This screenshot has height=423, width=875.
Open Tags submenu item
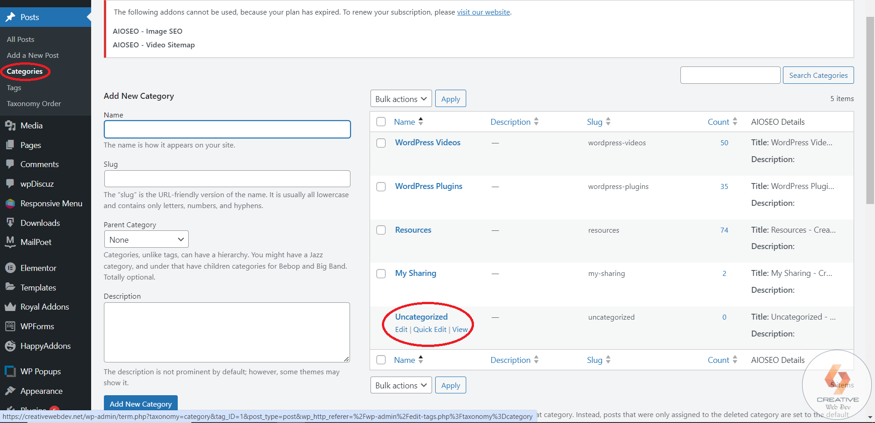pos(14,88)
